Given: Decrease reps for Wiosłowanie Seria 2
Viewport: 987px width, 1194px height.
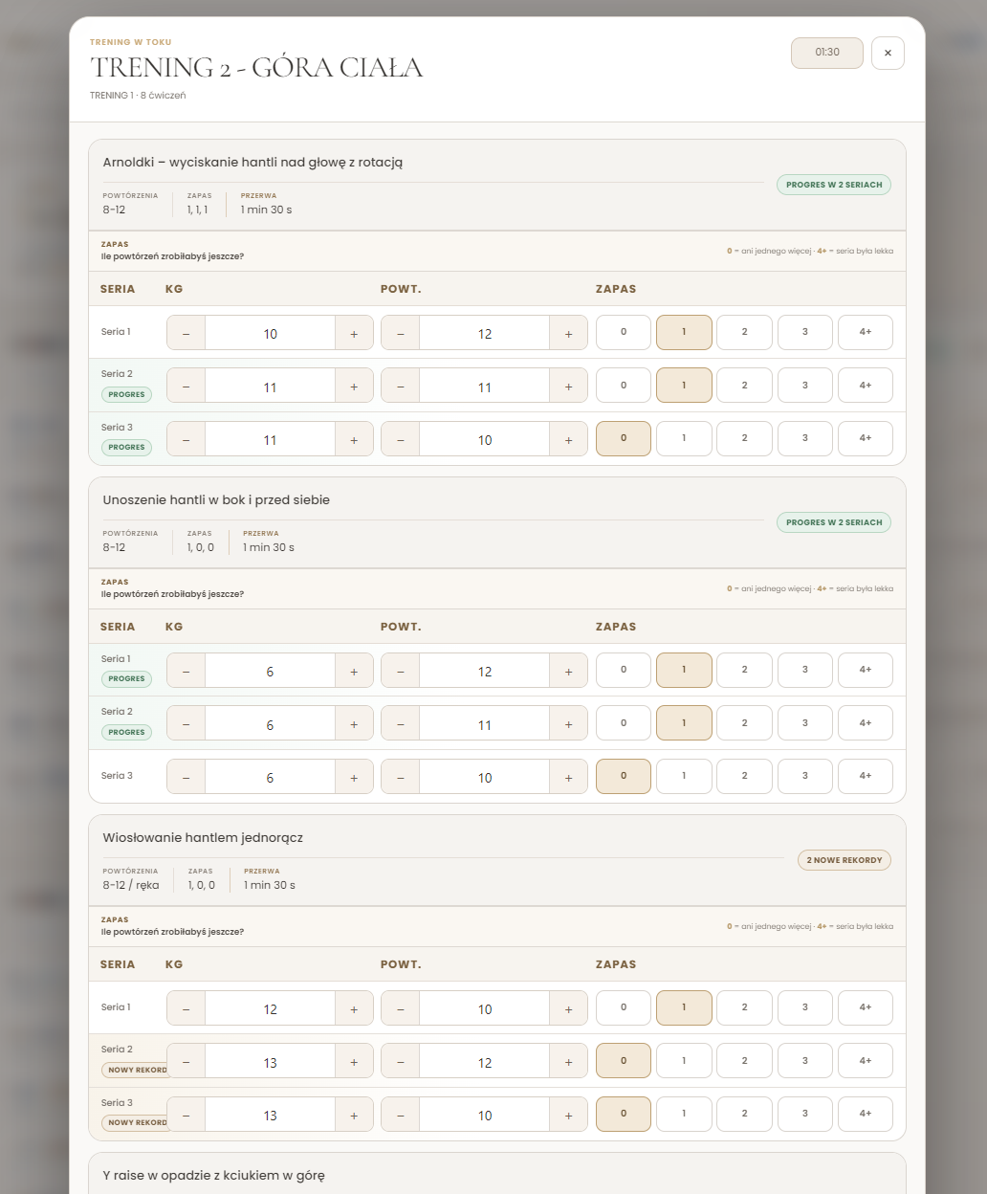Looking at the screenshot, I should point(401,1062).
